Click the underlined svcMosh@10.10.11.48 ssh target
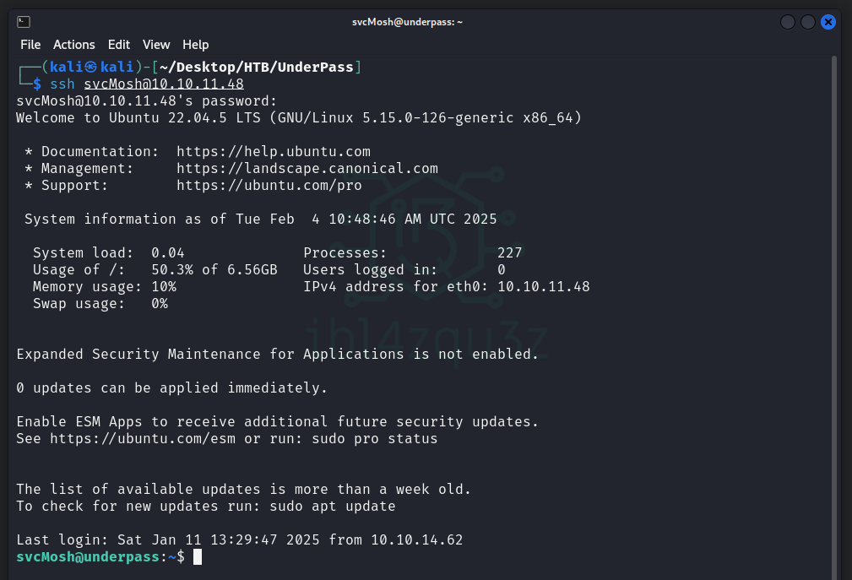Screen dimensions: 852x580 tap(163, 84)
